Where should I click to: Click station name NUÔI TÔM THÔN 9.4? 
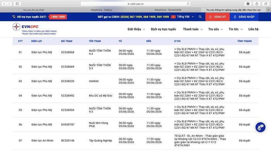[x=100, y=52]
